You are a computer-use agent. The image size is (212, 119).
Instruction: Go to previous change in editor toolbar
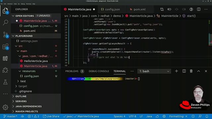[x=169, y=9]
